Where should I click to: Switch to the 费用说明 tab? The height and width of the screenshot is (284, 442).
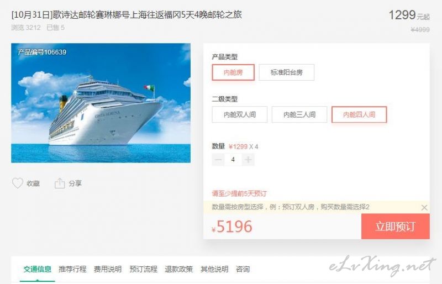(x=108, y=269)
